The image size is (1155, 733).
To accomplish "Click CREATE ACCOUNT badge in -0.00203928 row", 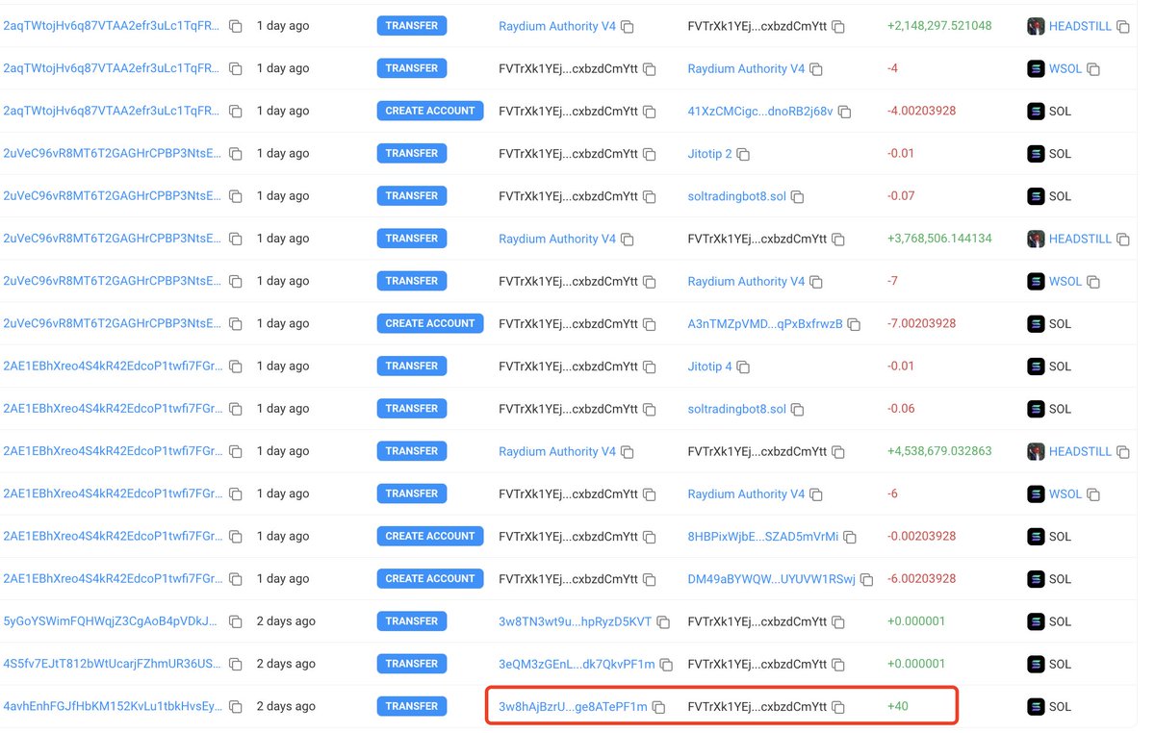I will tap(430, 536).
